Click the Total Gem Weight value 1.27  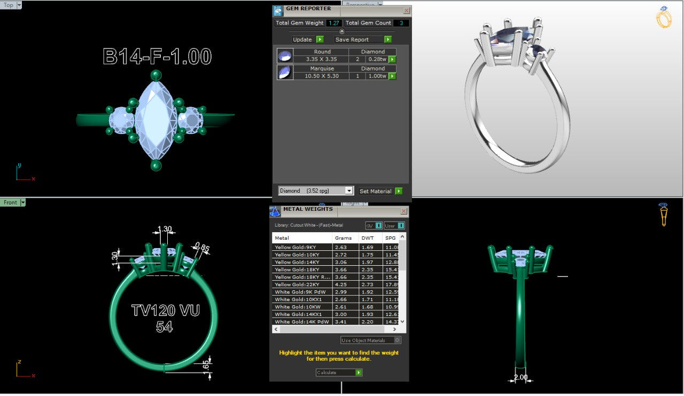(x=334, y=23)
